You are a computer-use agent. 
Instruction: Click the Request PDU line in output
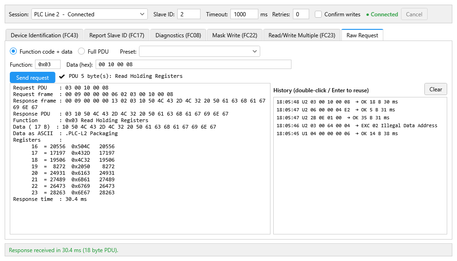coord(61,88)
